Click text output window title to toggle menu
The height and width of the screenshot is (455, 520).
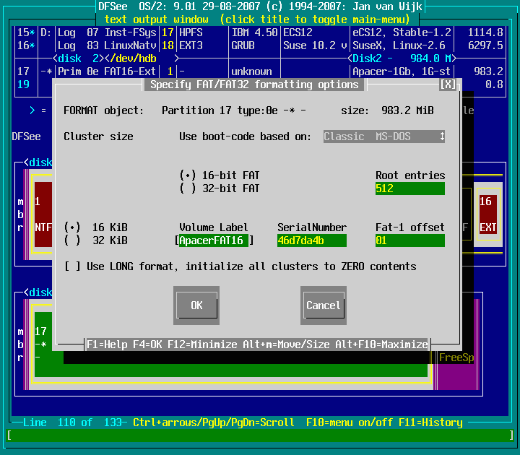(259, 19)
